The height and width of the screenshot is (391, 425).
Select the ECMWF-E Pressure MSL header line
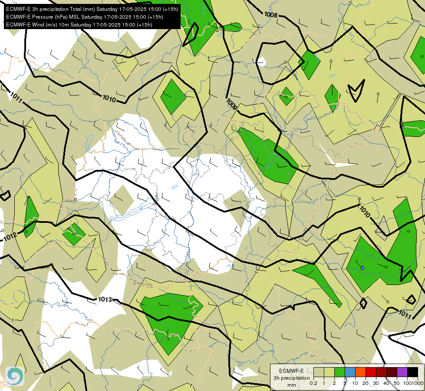(84, 17)
